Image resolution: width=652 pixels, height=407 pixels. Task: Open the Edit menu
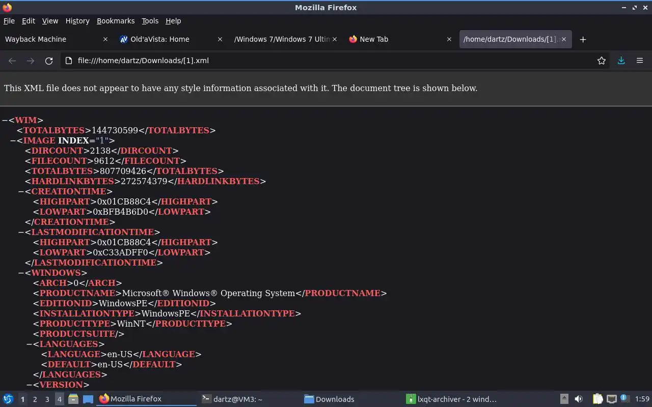(29, 21)
